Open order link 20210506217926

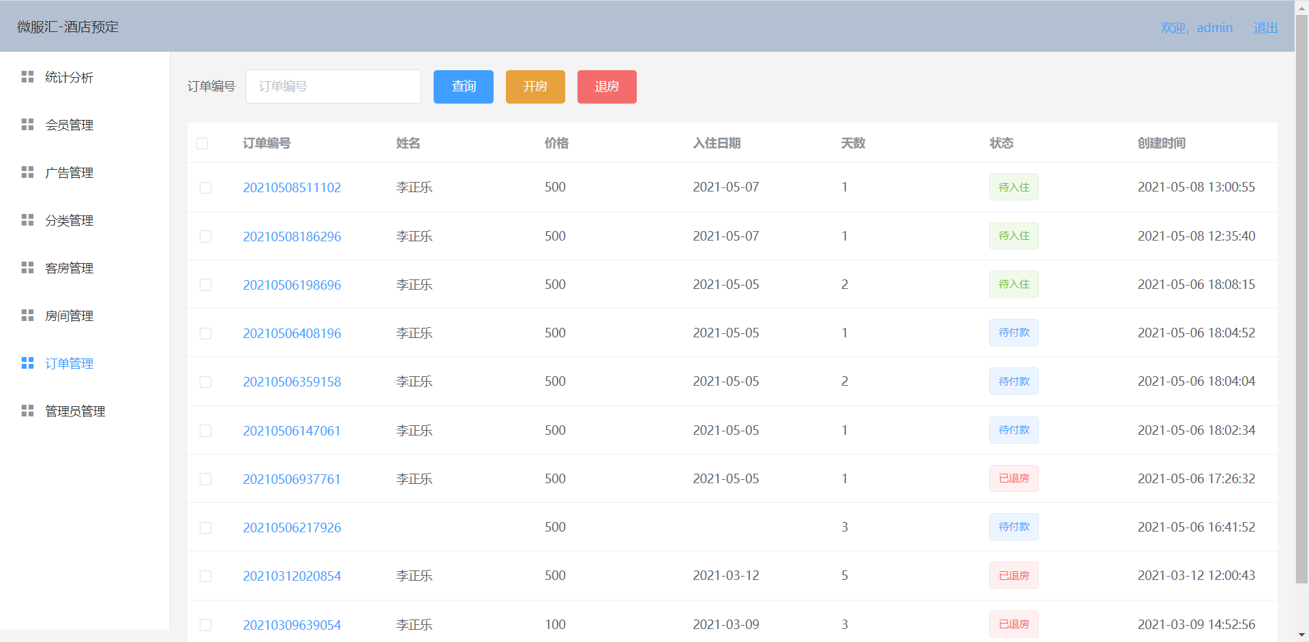pyautogui.click(x=292, y=528)
